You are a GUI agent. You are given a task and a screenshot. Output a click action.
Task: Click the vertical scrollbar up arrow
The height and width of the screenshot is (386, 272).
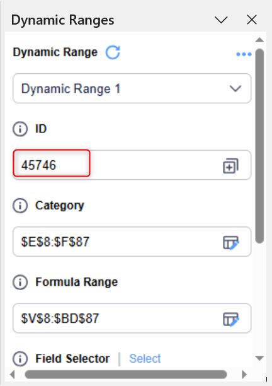[x=259, y=40]
